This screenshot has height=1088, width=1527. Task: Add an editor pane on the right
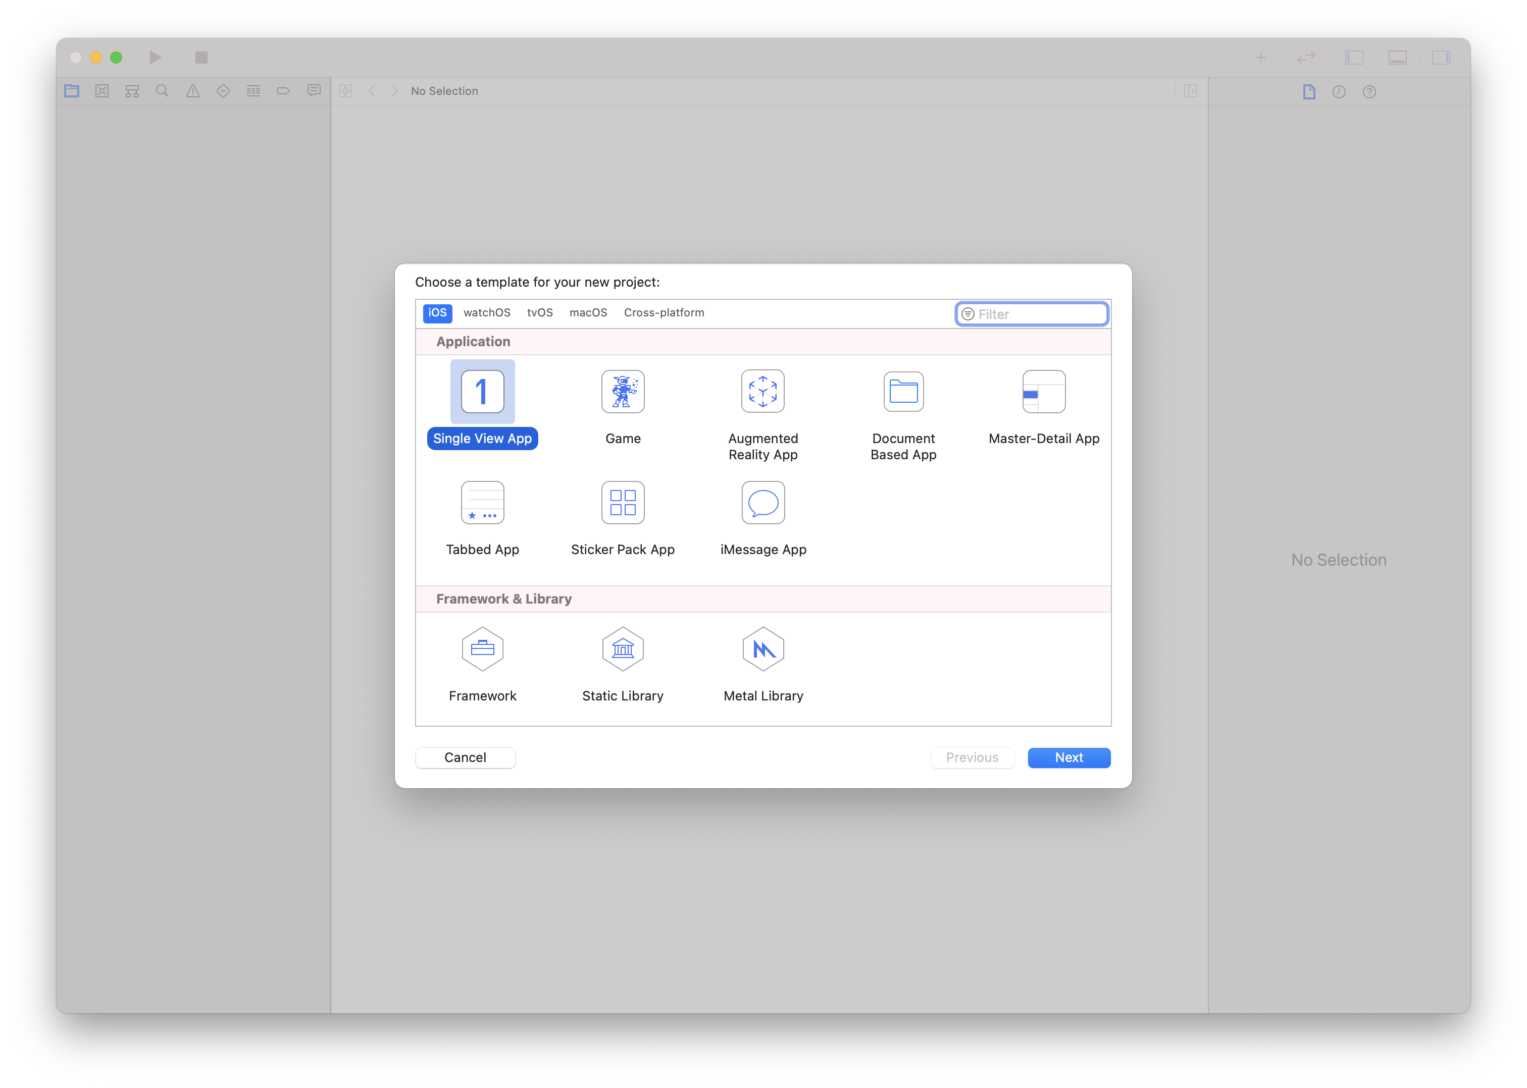pos(1191,91)
